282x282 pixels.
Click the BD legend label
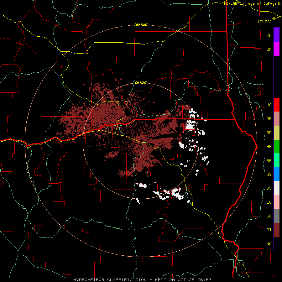pyautogui.click(x=269, y=133)
